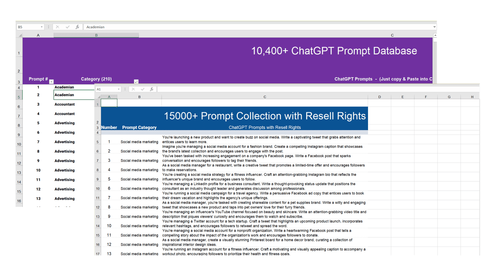Viewport: 499px width, 280px height.
Task: Select column D header in blue spreadsheet
Action: [380, 97]
